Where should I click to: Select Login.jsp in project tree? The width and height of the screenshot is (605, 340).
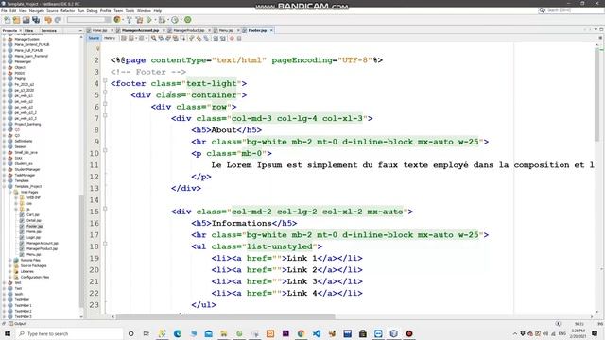34,237
